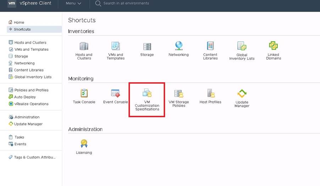Viewport: 320px width, 186px height.
Task: Click the vm logo in header
Action: 12,3
